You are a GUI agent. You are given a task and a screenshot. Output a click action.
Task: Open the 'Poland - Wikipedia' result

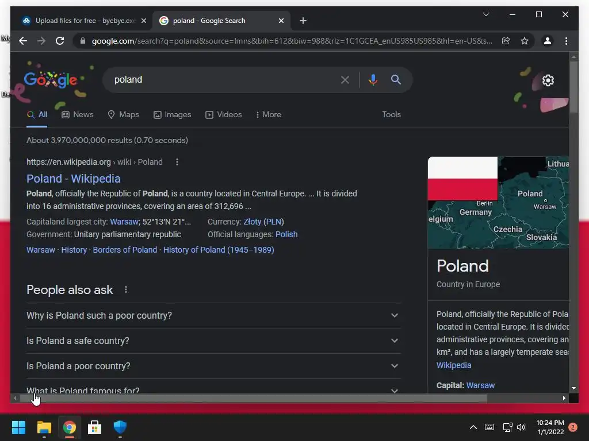coord(73,179)
